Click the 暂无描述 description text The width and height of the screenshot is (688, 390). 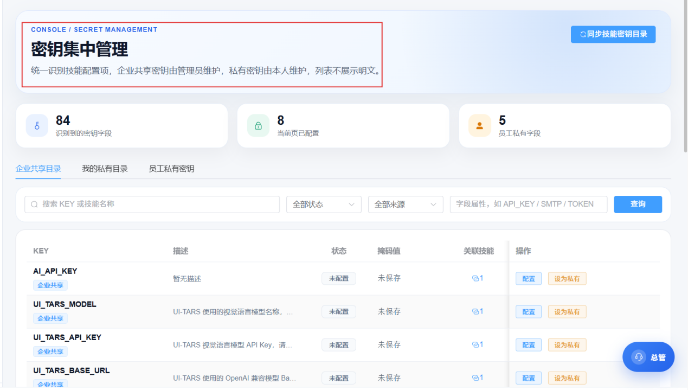coord(187,279)
